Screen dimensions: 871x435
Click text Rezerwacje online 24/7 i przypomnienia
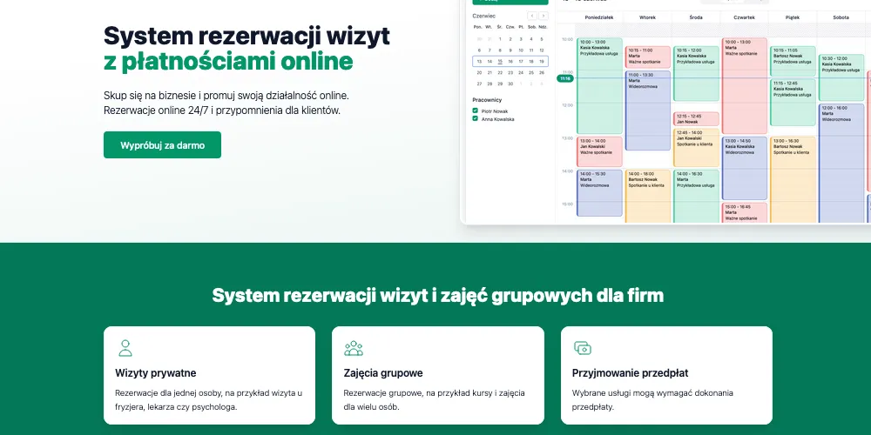[221, 110]
